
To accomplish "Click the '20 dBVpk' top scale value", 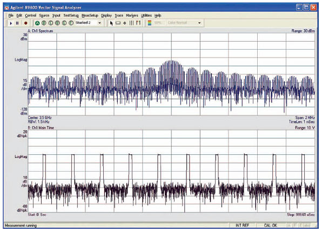I will pyautogui.click(x=22, y=134).
